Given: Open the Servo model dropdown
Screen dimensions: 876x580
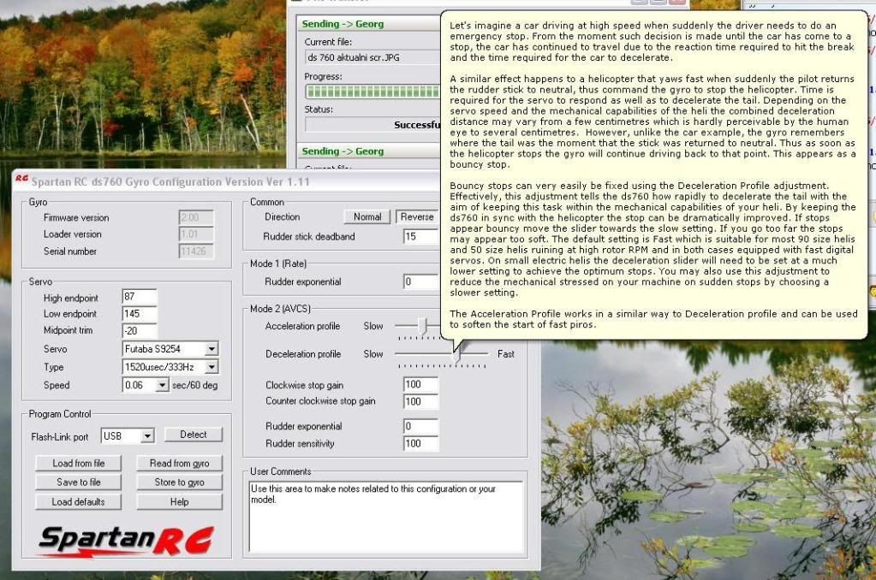Looking at the screenshot, I should 212,349.
